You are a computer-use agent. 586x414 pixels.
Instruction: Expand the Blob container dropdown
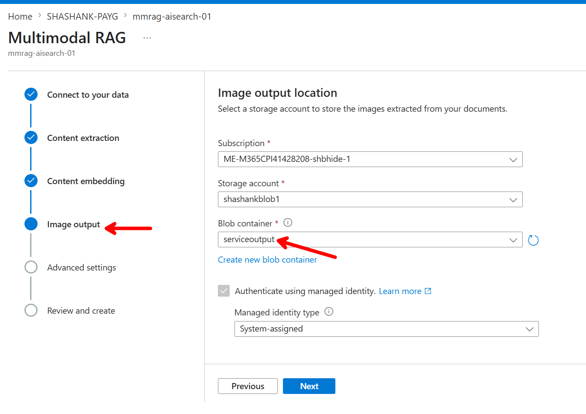370,240
